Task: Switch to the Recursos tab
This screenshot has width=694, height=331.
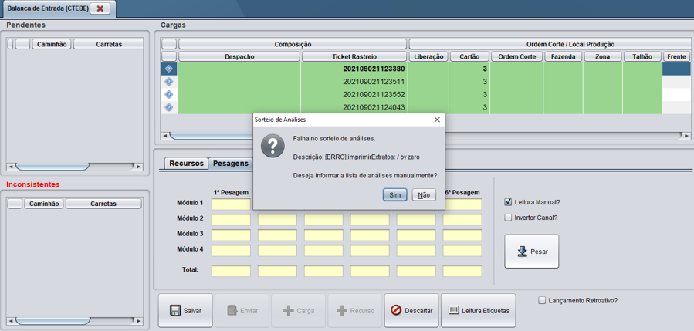Action: click(186, 164)
